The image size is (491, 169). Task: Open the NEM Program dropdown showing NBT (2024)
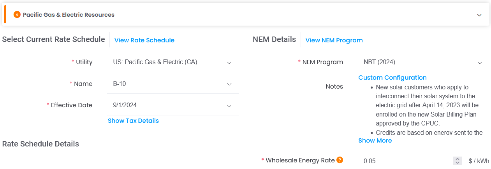pyautogui.click(x=424, y=62)
